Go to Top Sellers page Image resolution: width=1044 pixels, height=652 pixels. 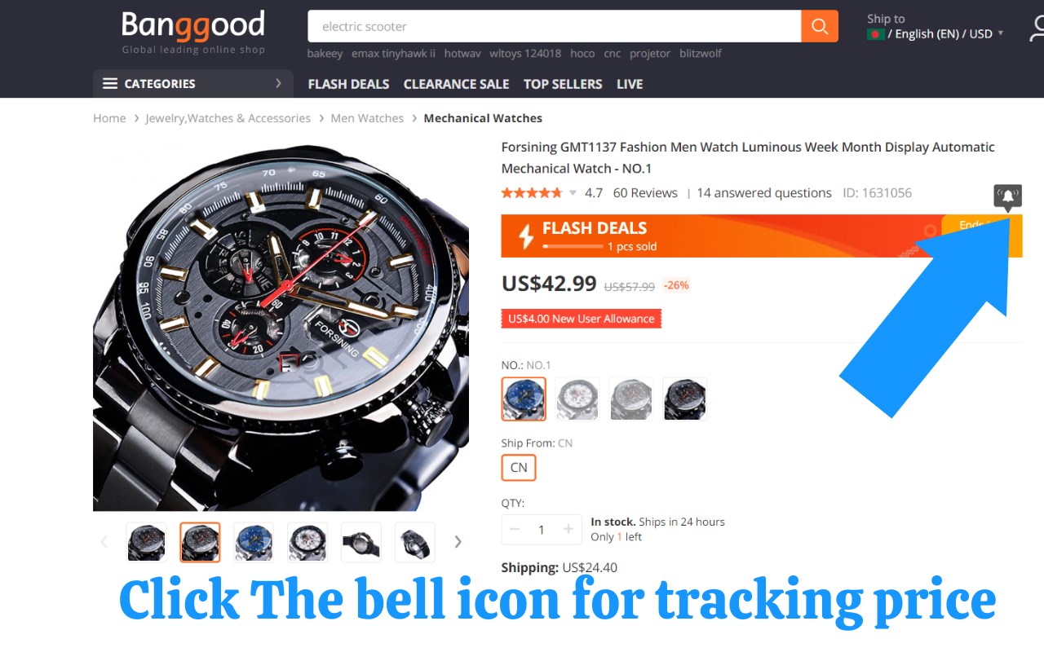coord(563,84)
